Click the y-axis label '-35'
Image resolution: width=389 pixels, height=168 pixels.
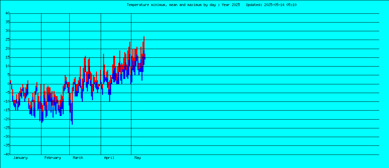(6, 145)
